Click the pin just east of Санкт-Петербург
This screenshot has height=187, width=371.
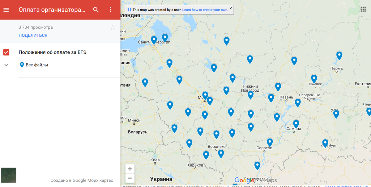pyautogui.click(x=165, y=38)
